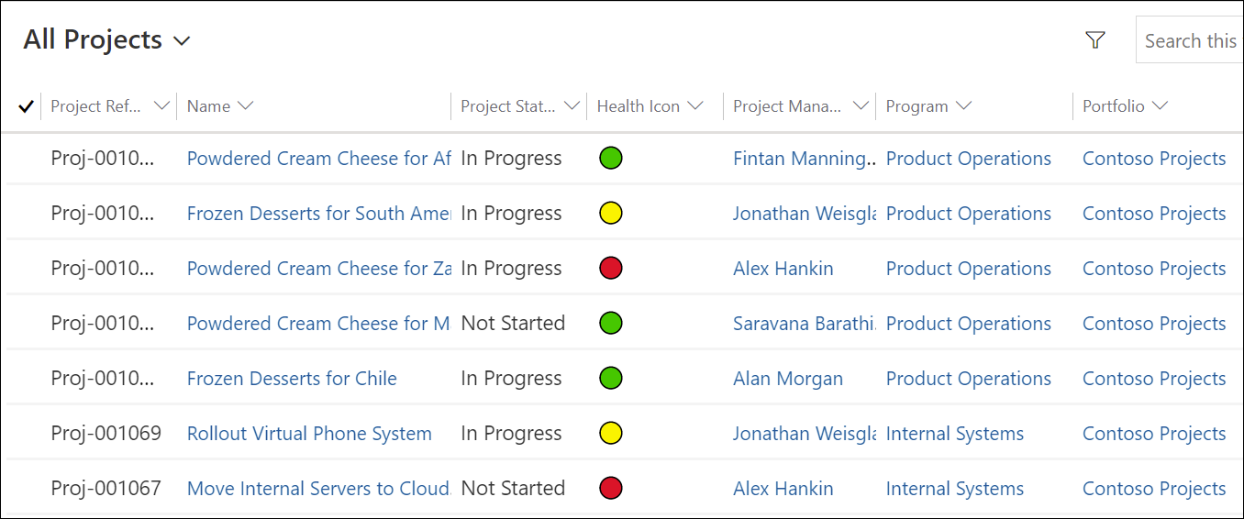The width and height of the screenshot is (1244, 519).
Task: Click the filter funnel icon
Action: point(1094,40)
